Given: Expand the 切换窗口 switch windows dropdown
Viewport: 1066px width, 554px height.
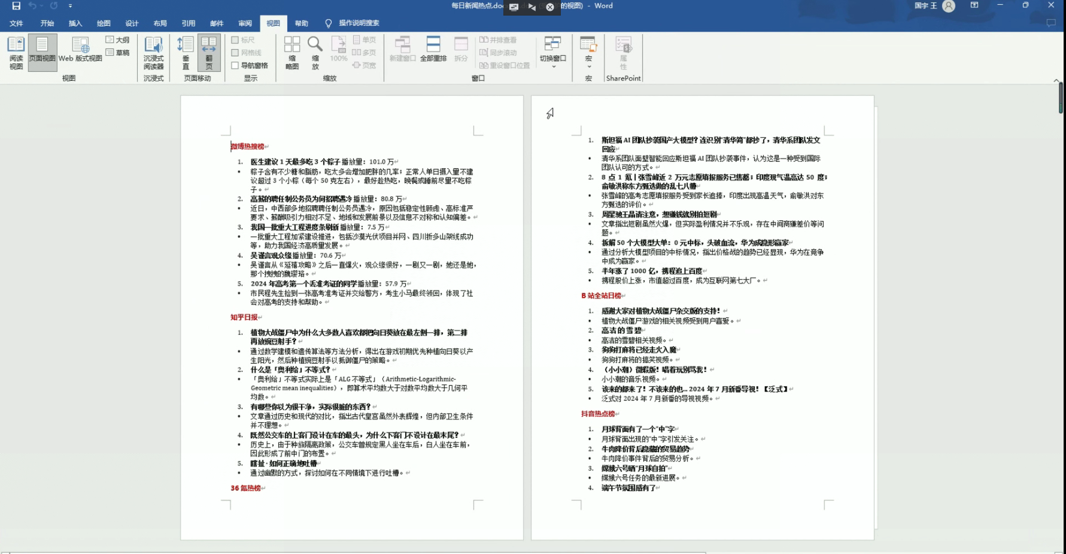Looking at the screenshot, I should 552,52.
